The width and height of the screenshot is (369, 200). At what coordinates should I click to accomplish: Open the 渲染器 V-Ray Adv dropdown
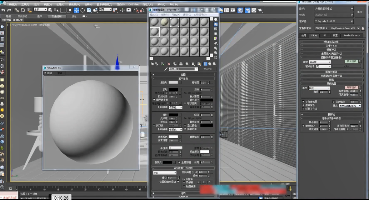(334, 21)
